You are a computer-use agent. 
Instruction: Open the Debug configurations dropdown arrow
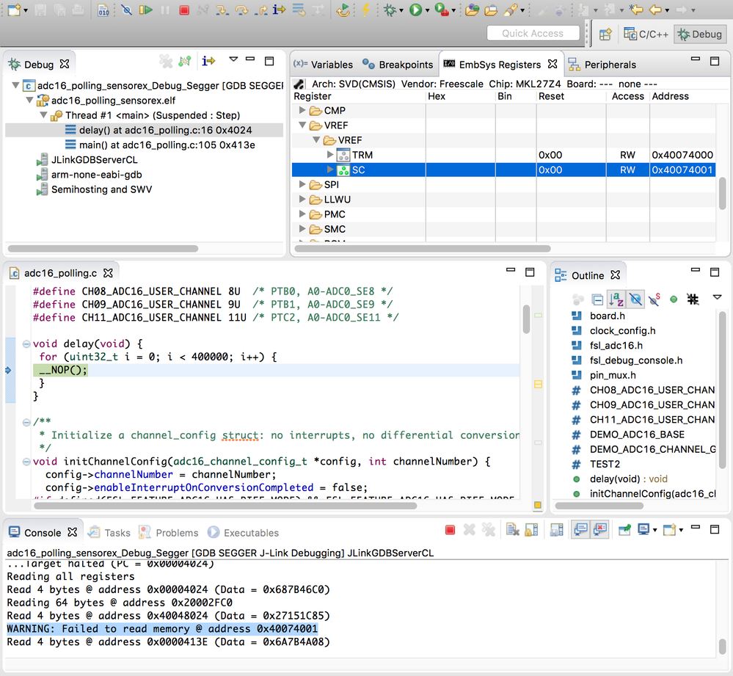pos(403,10)
